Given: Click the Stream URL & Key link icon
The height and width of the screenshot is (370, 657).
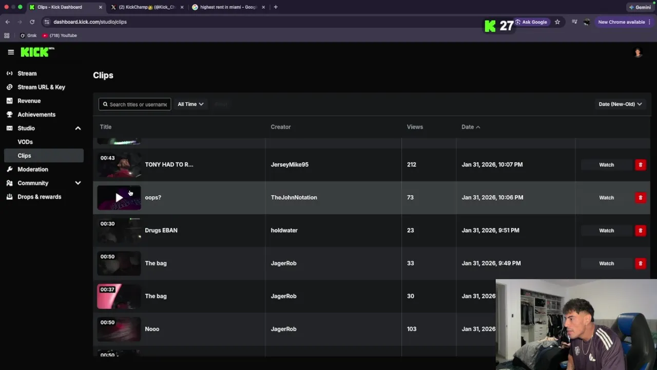Looking at the screenshot, I should tap(9, 87).
